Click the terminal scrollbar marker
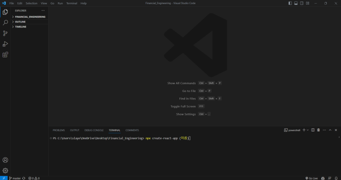 click(x=339, y=137)
